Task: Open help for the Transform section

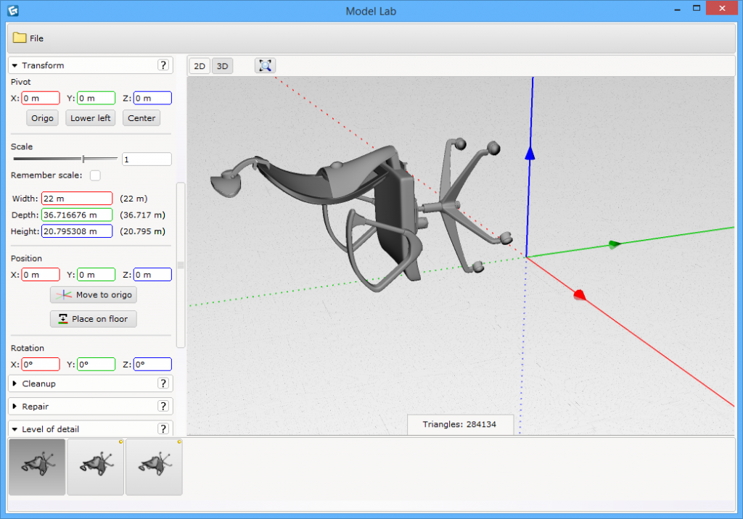Action: click(x=163, y=65)
